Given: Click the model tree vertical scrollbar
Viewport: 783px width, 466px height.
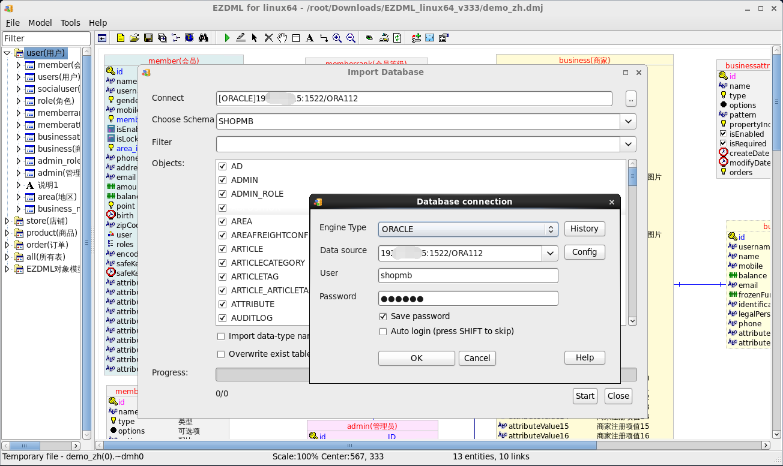Looking at the screenshot, I should point(86,243).
